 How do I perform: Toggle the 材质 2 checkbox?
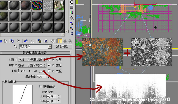click(x=49, y=65)
